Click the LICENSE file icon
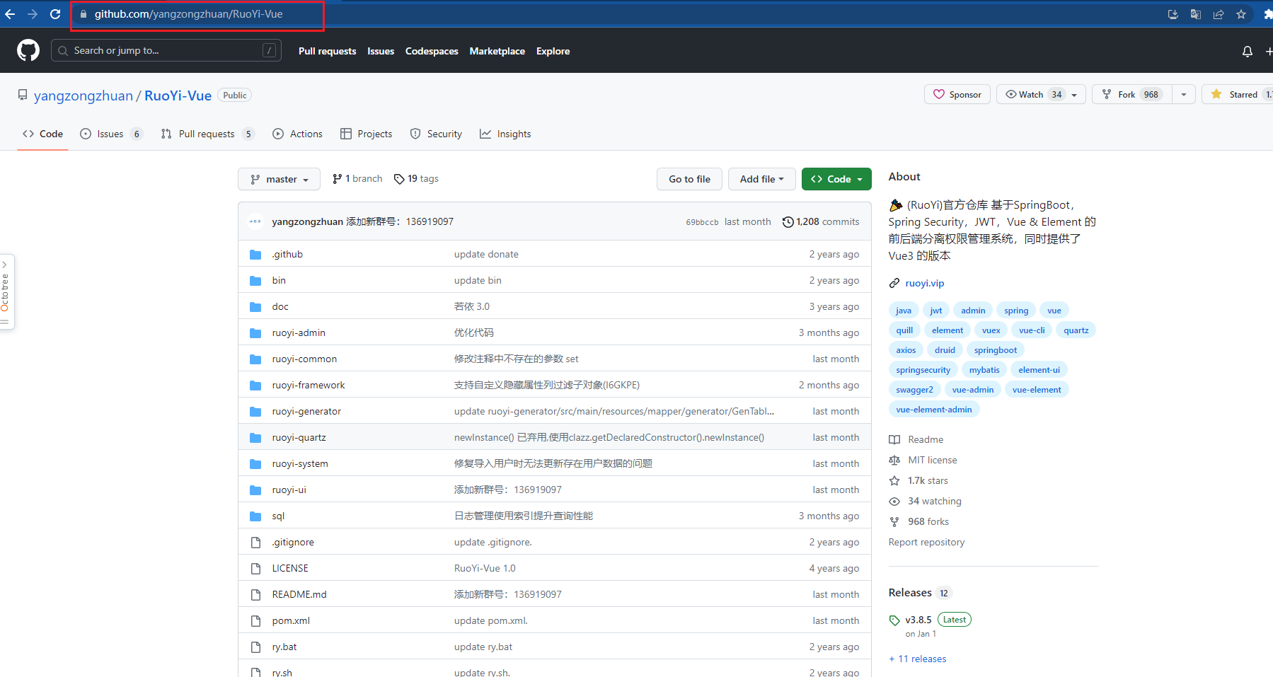This screenshot has height=677, width=1273. tap(255, 569)
